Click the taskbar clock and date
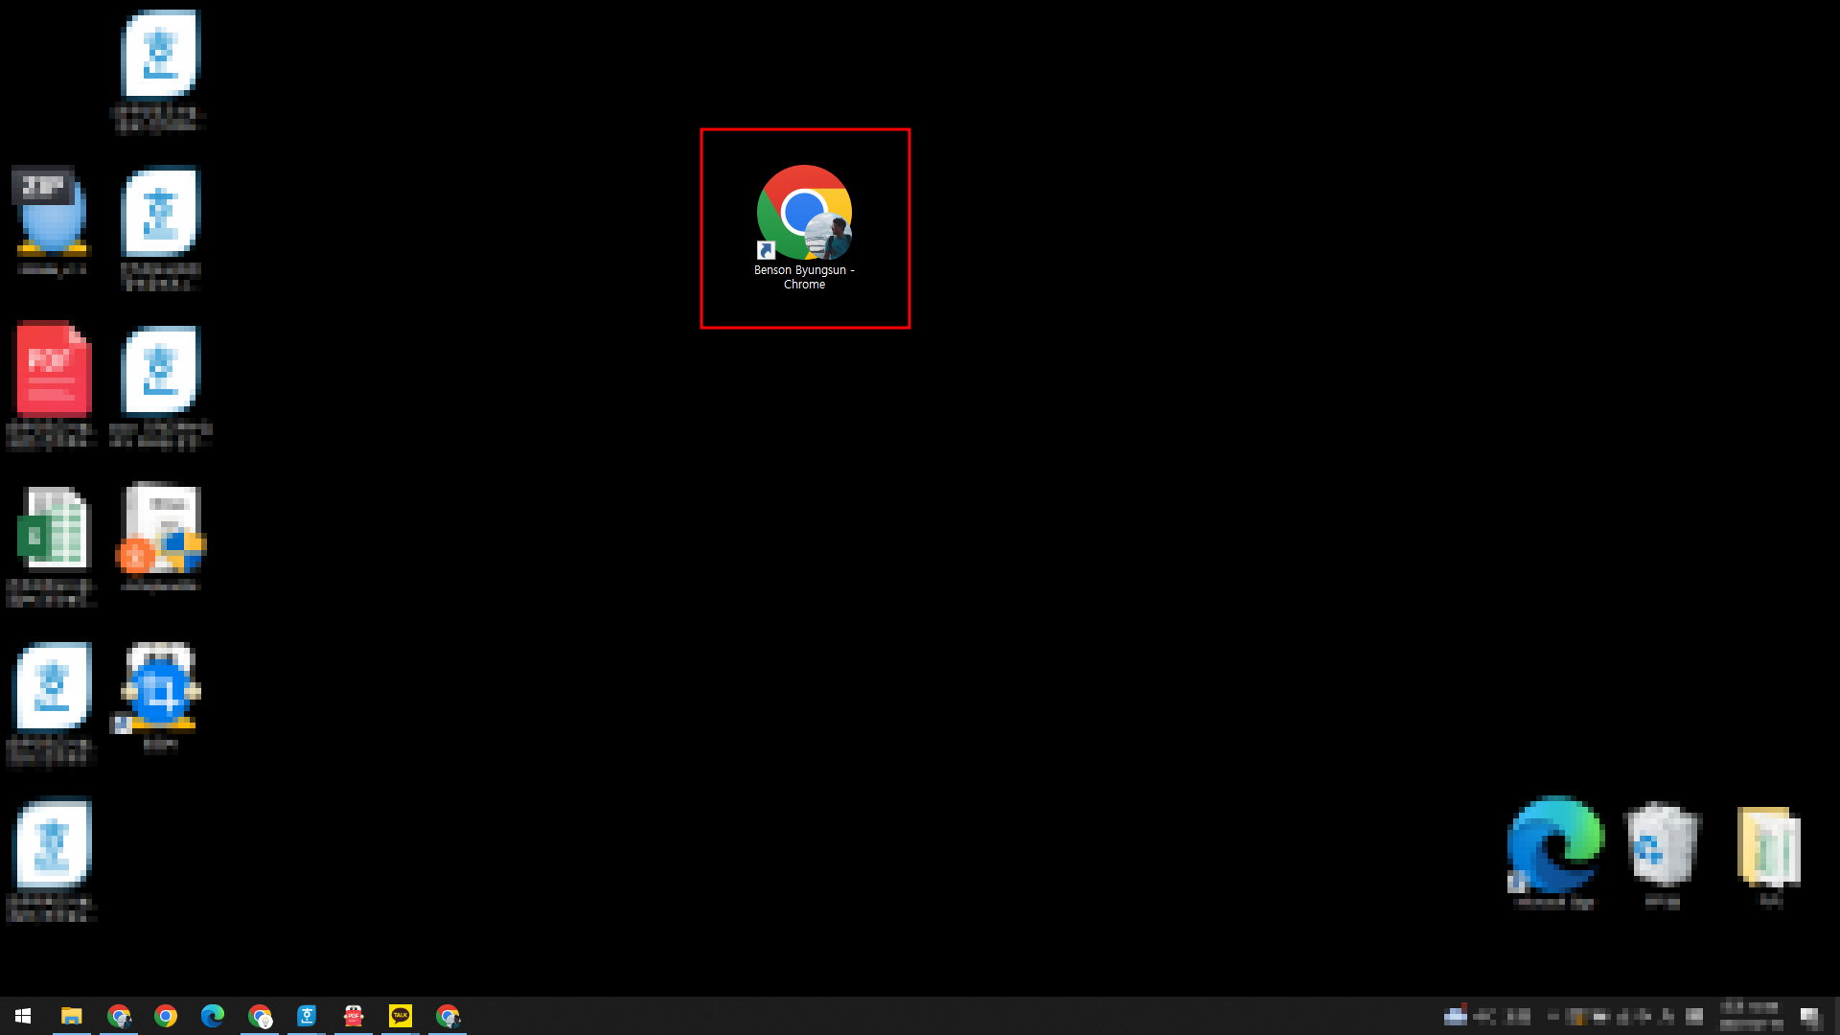 tap(1751, 1016)
